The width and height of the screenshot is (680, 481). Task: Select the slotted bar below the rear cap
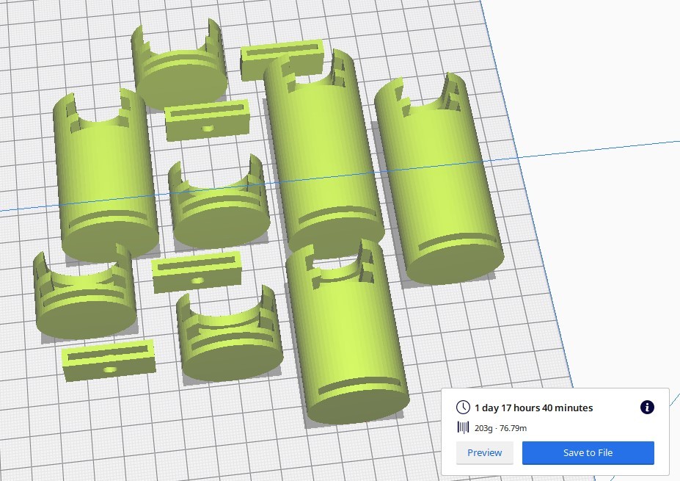click(207, 121)
